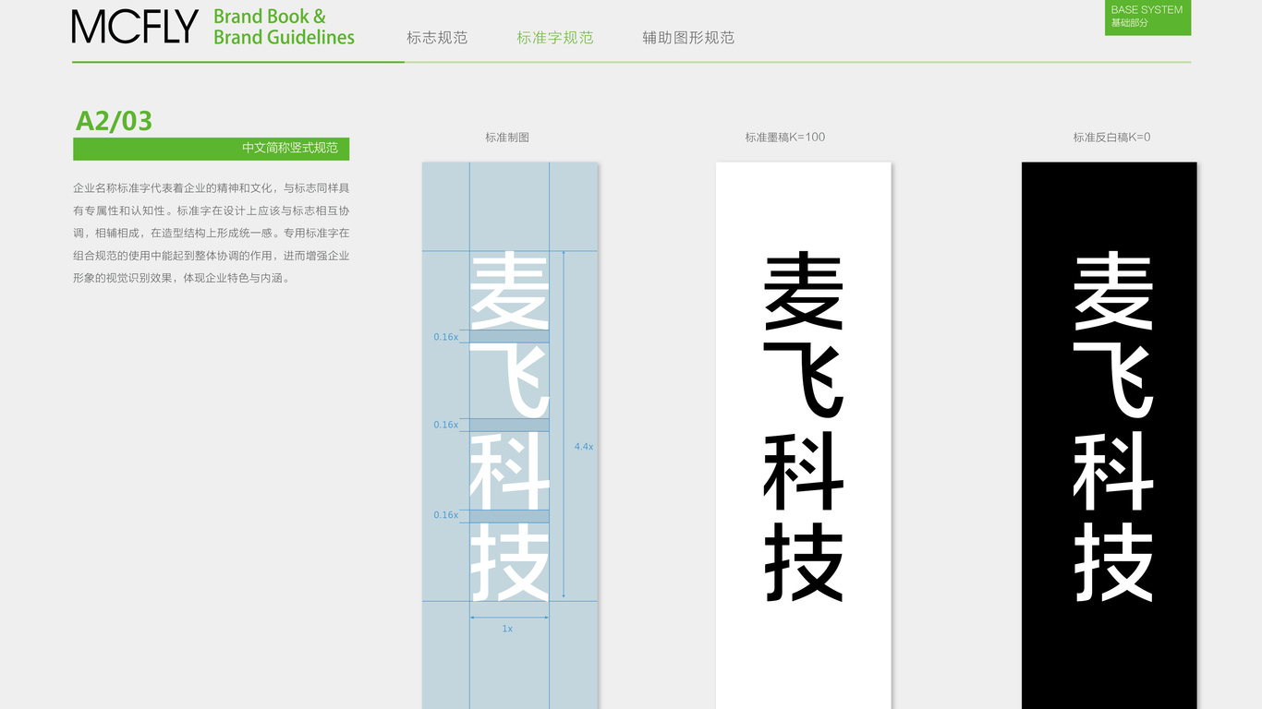Click the BASE SYSTEM 基础部分 badge
The height and width of the screenshot is (709, 1262).
pyautogui.click(x=1147, y=18)
